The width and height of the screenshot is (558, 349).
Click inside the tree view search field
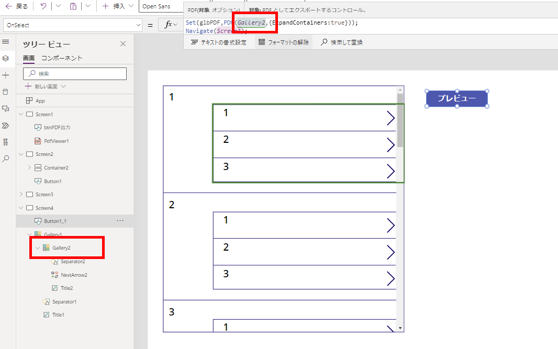click(x=75, y=74)
